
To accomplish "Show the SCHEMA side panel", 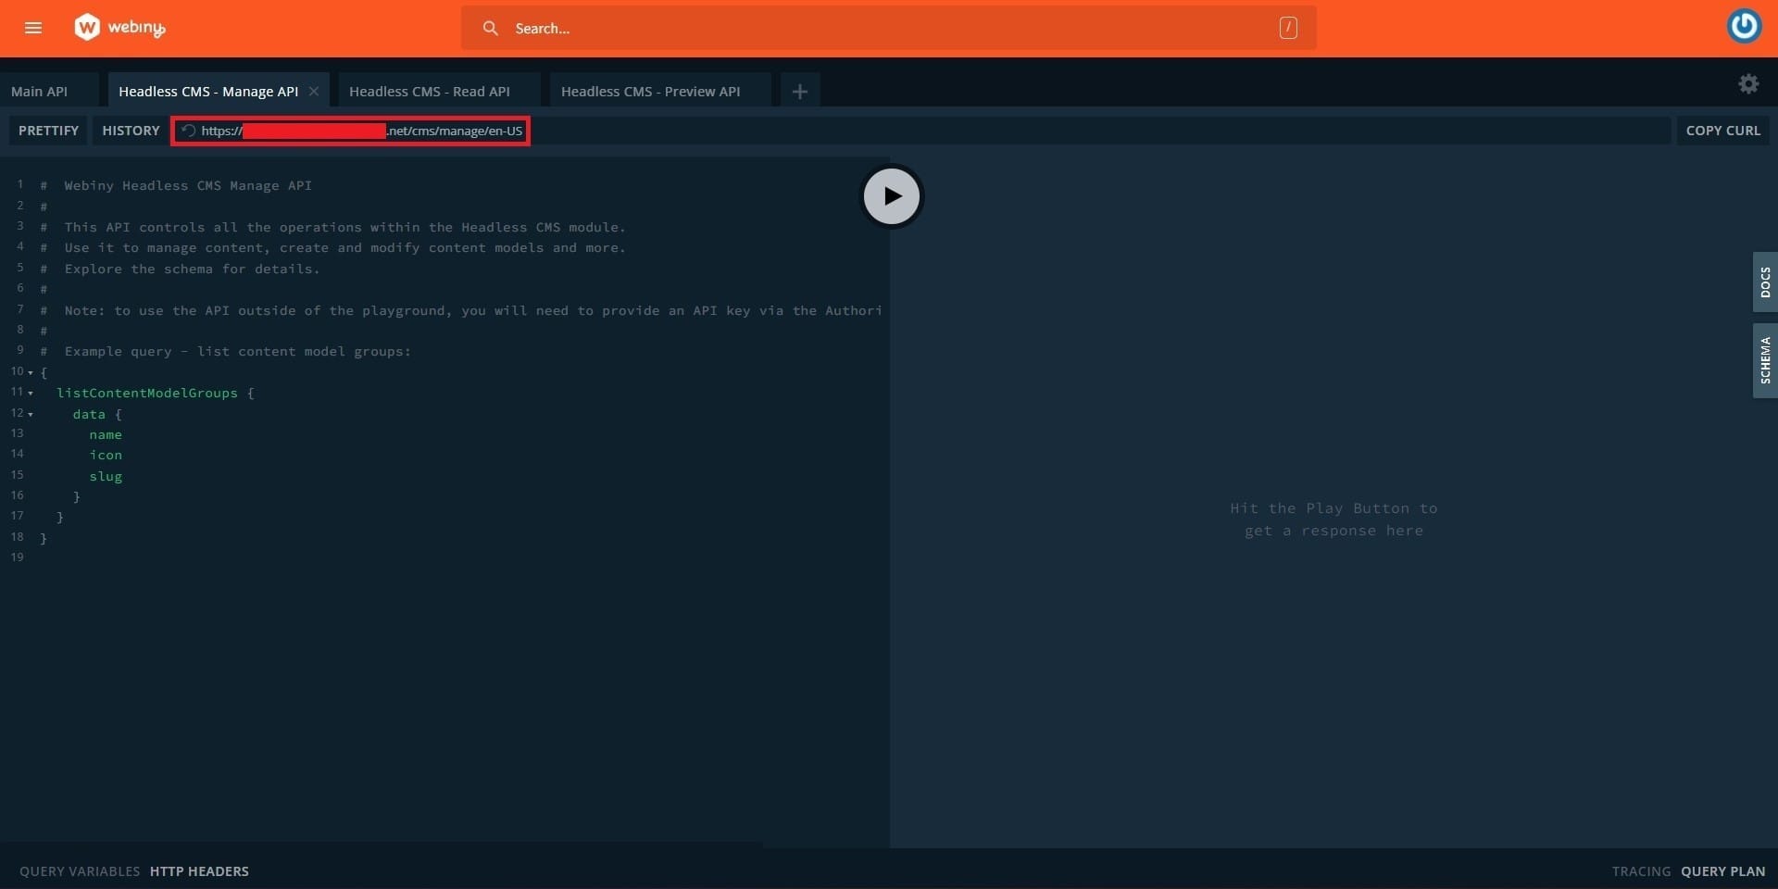I will pos(1765,360).
